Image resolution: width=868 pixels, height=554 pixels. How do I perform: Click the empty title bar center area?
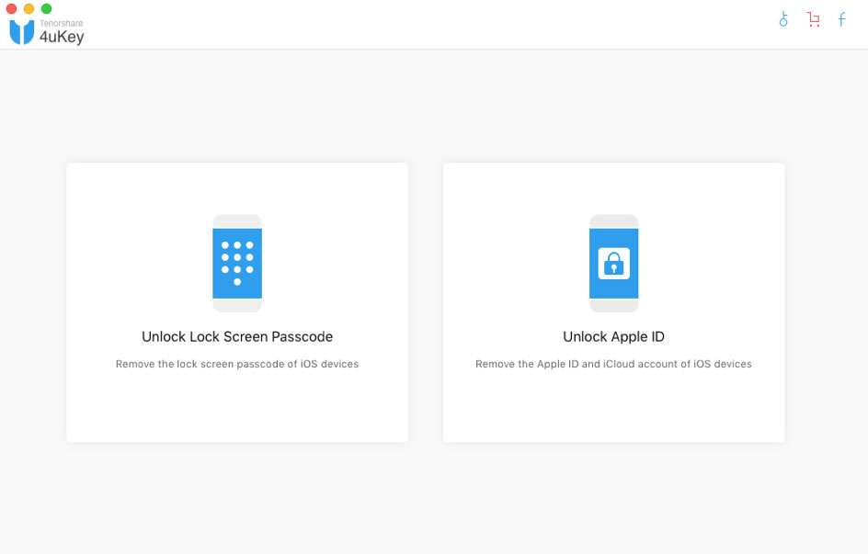pos(432,24)
